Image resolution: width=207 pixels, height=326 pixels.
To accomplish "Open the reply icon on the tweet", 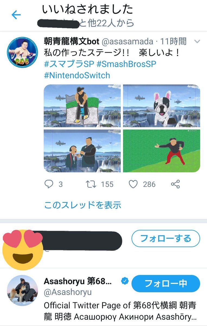I will (49, 184).
